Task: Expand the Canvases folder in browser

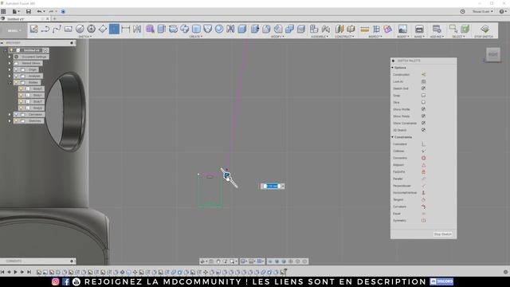Action: [x=10, y=115]
